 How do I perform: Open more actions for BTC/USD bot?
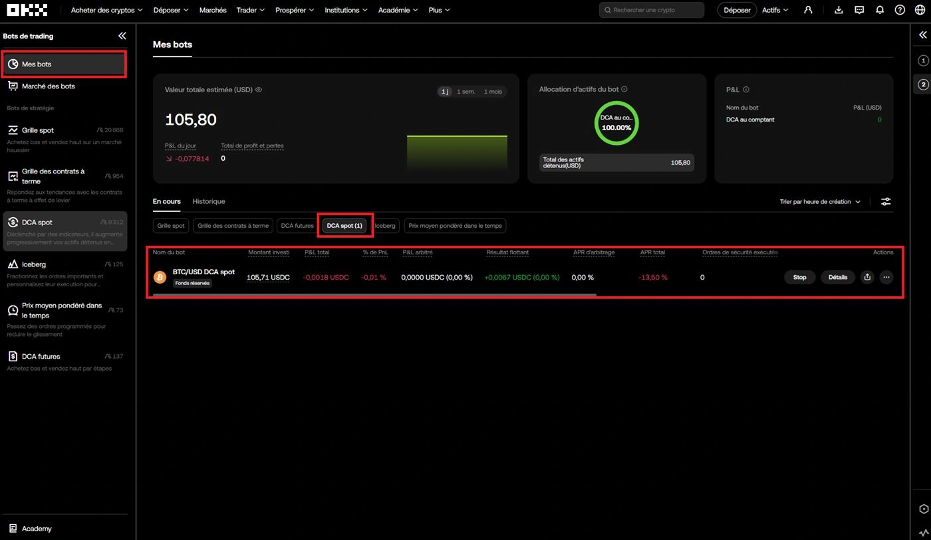pyautogui.click(x=886, y=277)
